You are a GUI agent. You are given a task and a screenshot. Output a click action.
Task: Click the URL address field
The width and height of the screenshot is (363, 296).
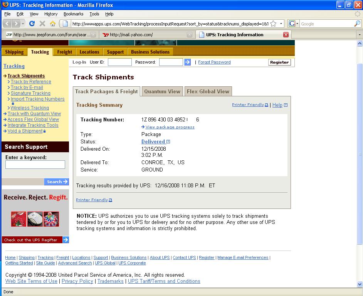[170, 24]
